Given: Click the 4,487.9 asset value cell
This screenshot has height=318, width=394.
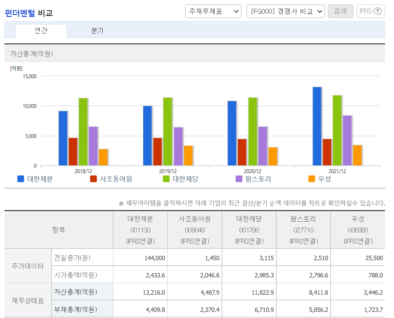Looking at the screenshot, I should pos(195,292).
